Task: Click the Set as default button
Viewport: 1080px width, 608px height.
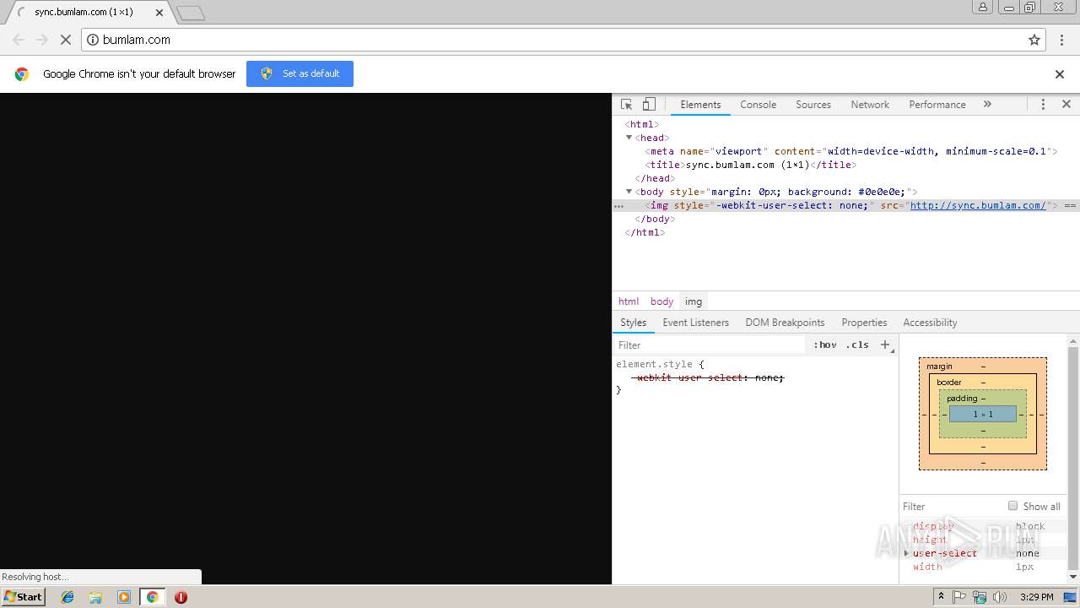Action: [300, 73]
